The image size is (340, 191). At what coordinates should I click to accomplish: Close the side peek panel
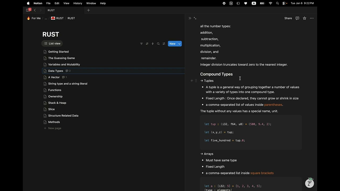190,18
